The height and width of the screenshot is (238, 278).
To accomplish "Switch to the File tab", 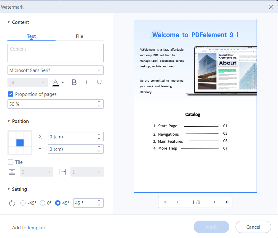I will pyautogui.click(x=79, y=36).
